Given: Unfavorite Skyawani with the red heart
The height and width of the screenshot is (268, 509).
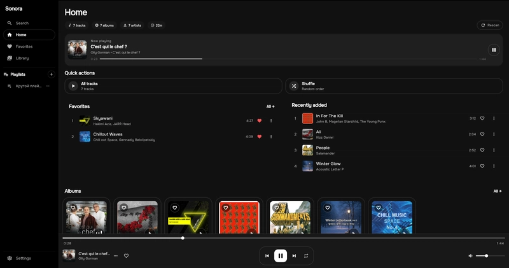Looking at the screenshot, I should point(260,121).
